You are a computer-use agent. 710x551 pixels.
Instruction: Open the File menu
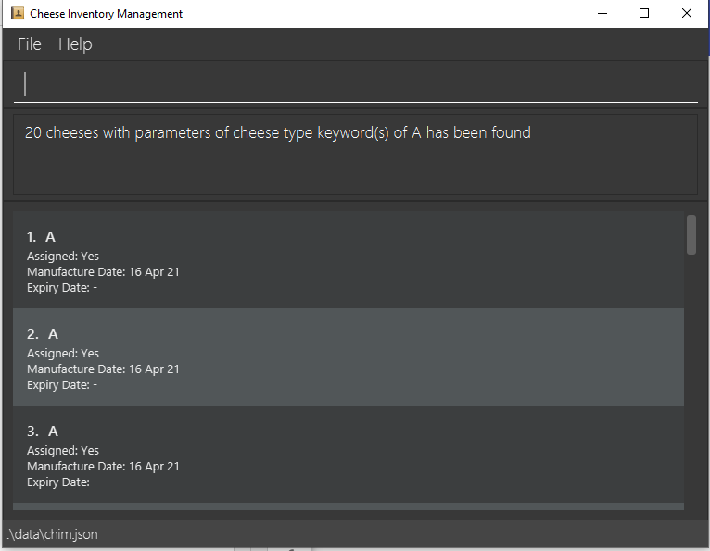[x=30, y=44]
